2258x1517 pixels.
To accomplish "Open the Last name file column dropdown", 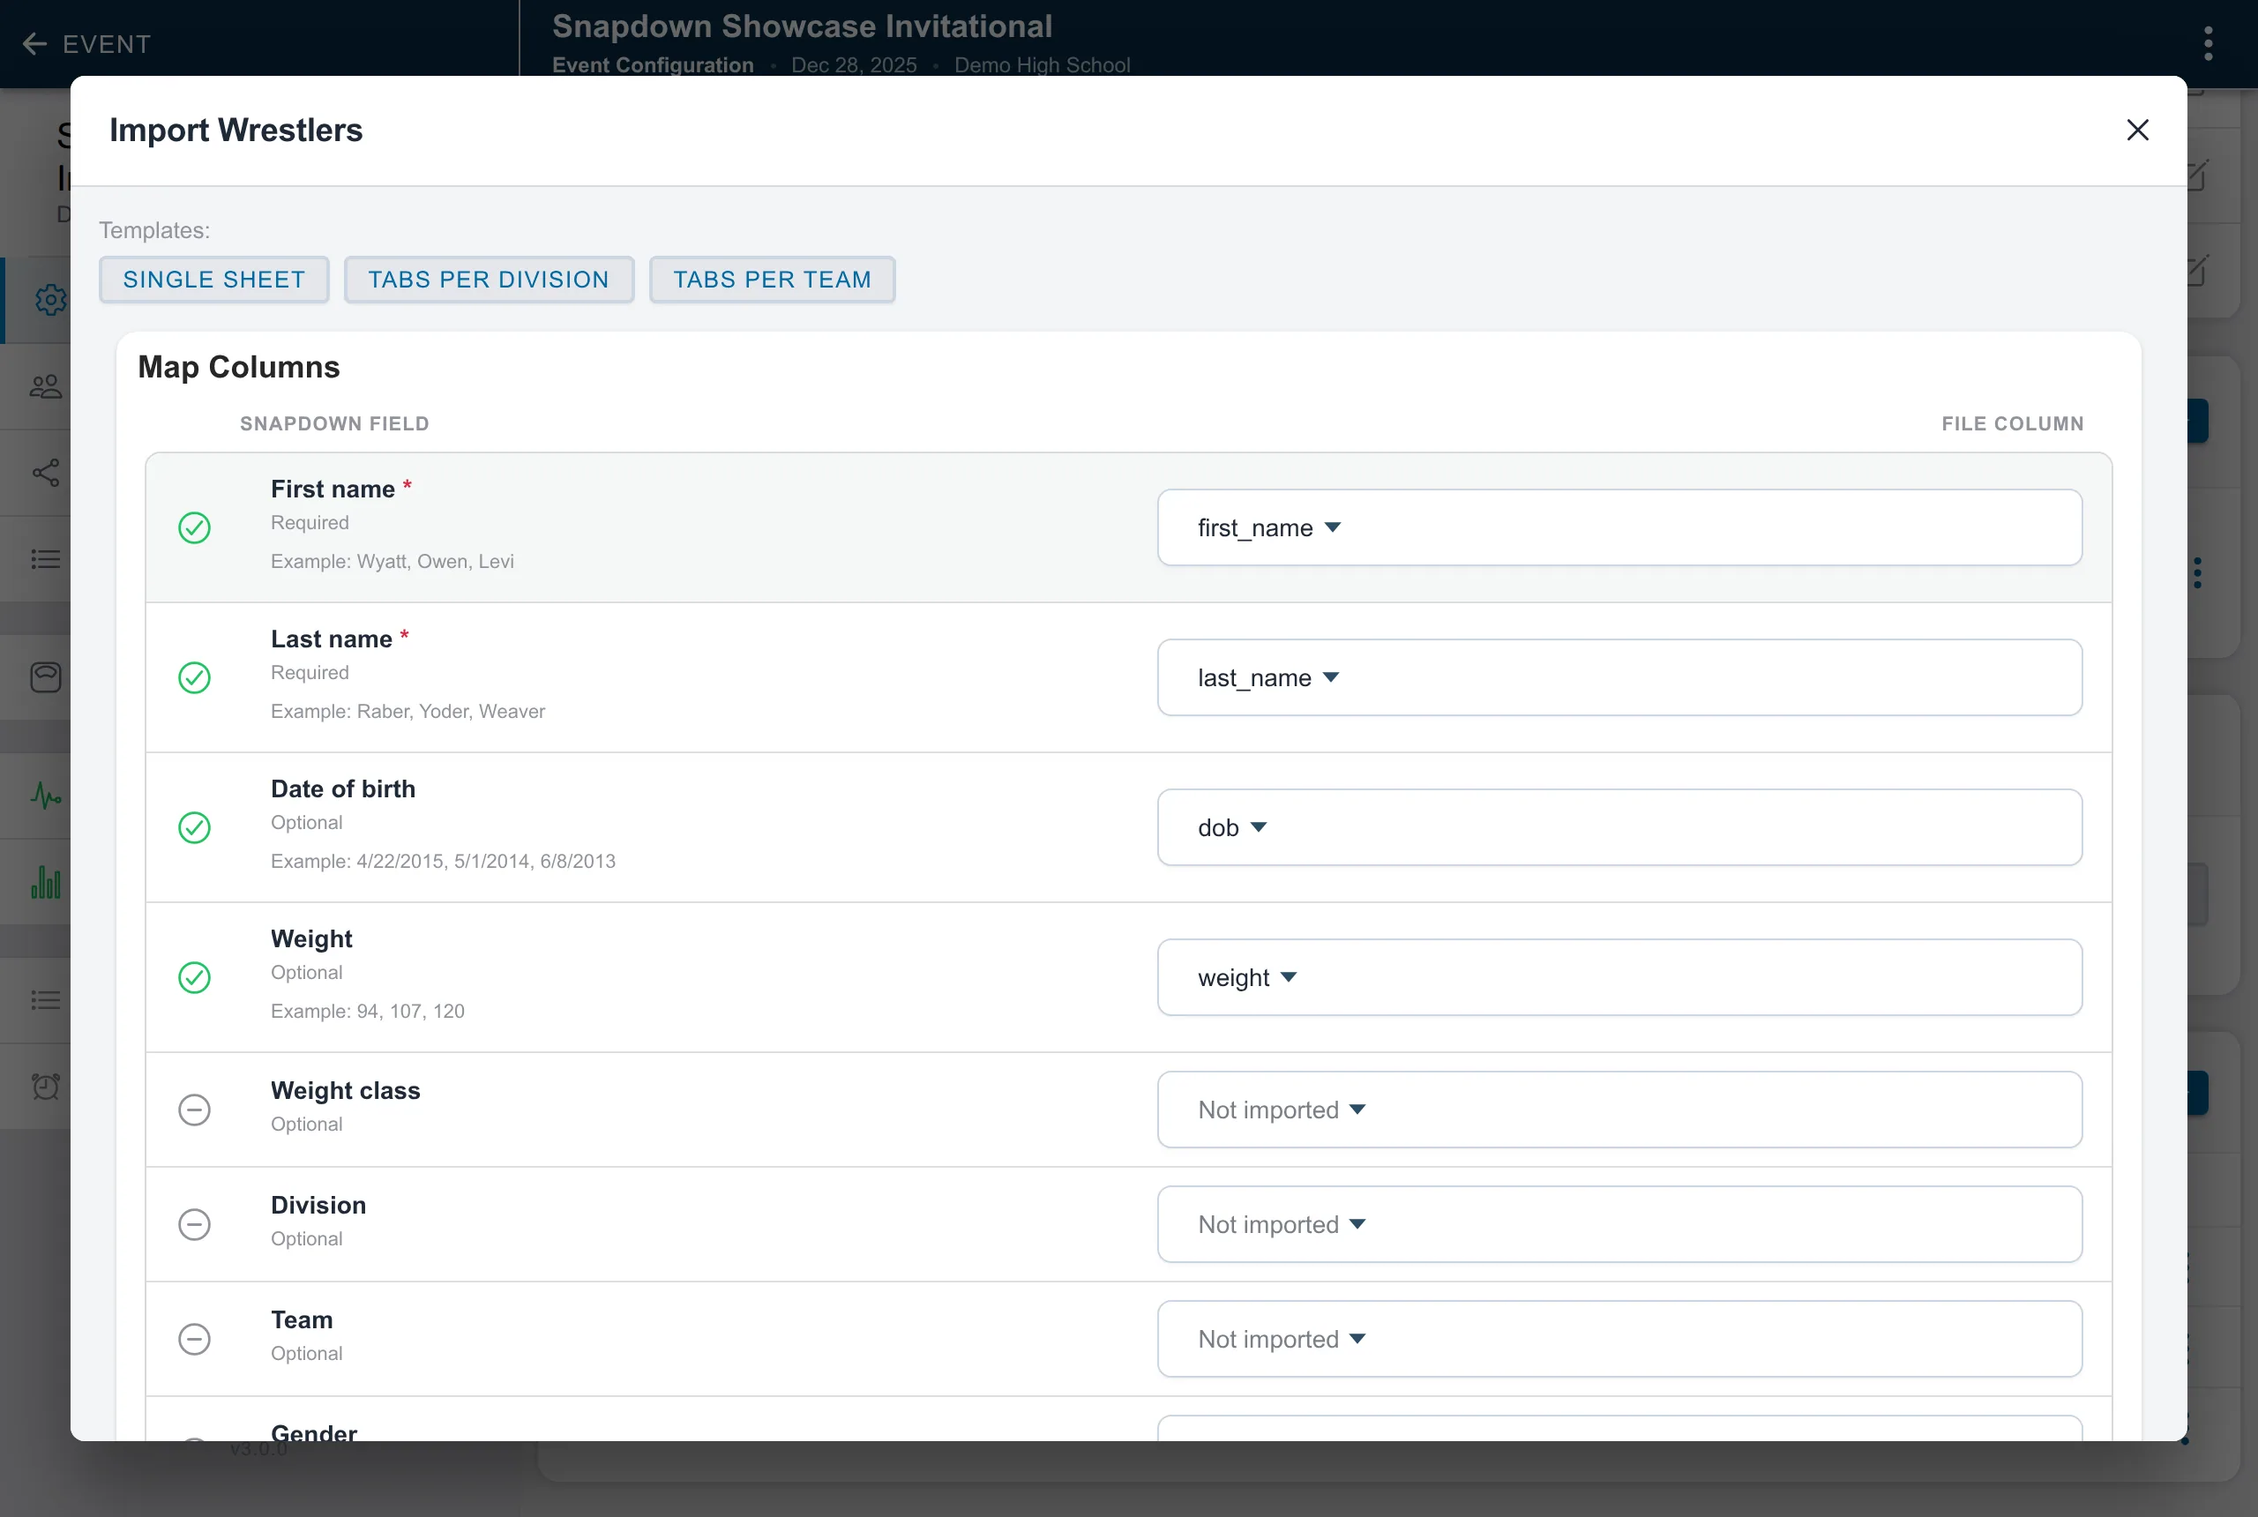I will 1619,677.
